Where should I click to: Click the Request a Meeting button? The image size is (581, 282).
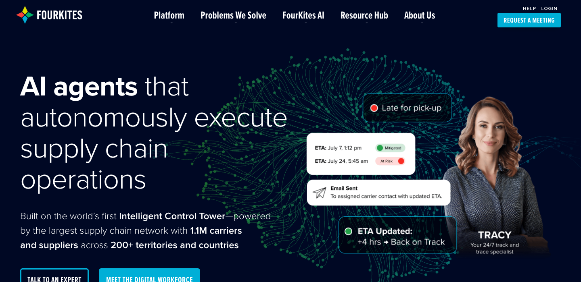pyautogui.click(x=529, y=20)
